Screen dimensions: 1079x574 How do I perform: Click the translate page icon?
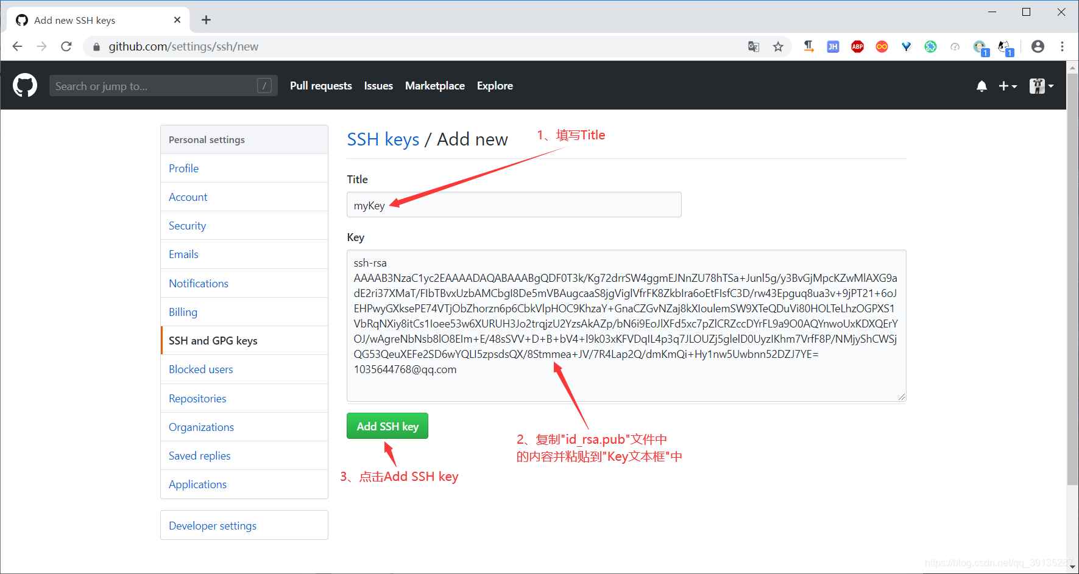[754, 47]
